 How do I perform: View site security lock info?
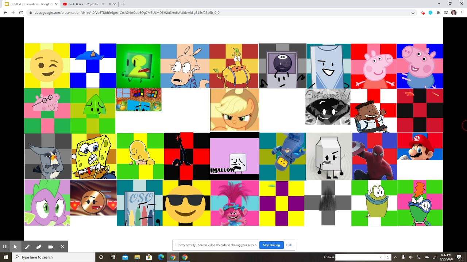tap(31, 12)
